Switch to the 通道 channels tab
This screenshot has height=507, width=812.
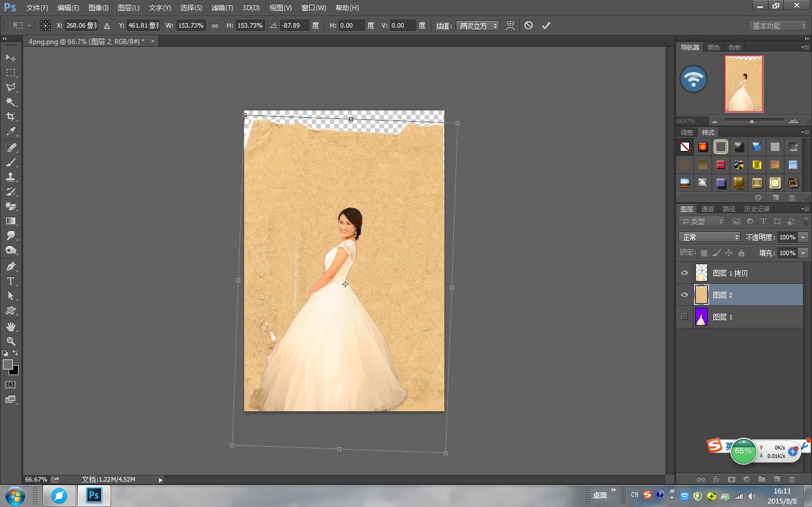(x=708, y=208)
